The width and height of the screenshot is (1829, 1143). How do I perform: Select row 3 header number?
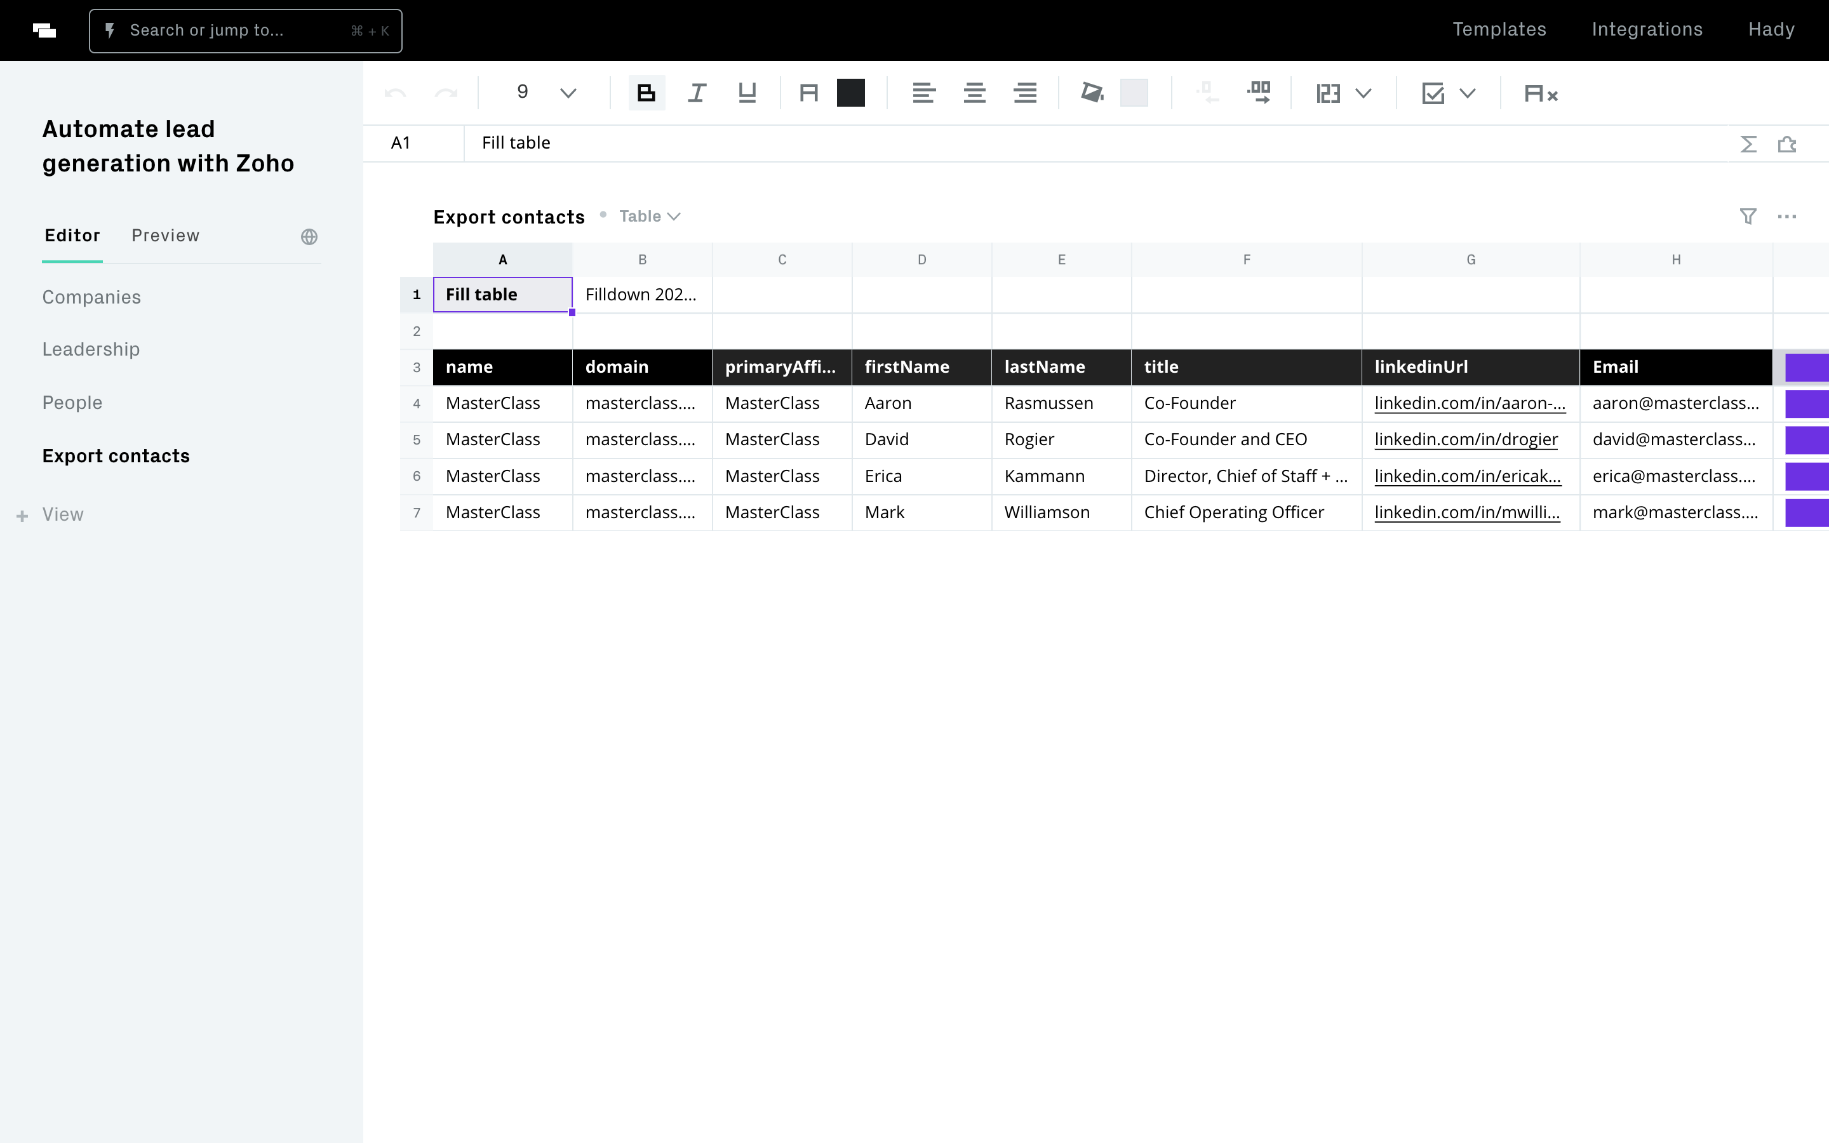[417, 368]
